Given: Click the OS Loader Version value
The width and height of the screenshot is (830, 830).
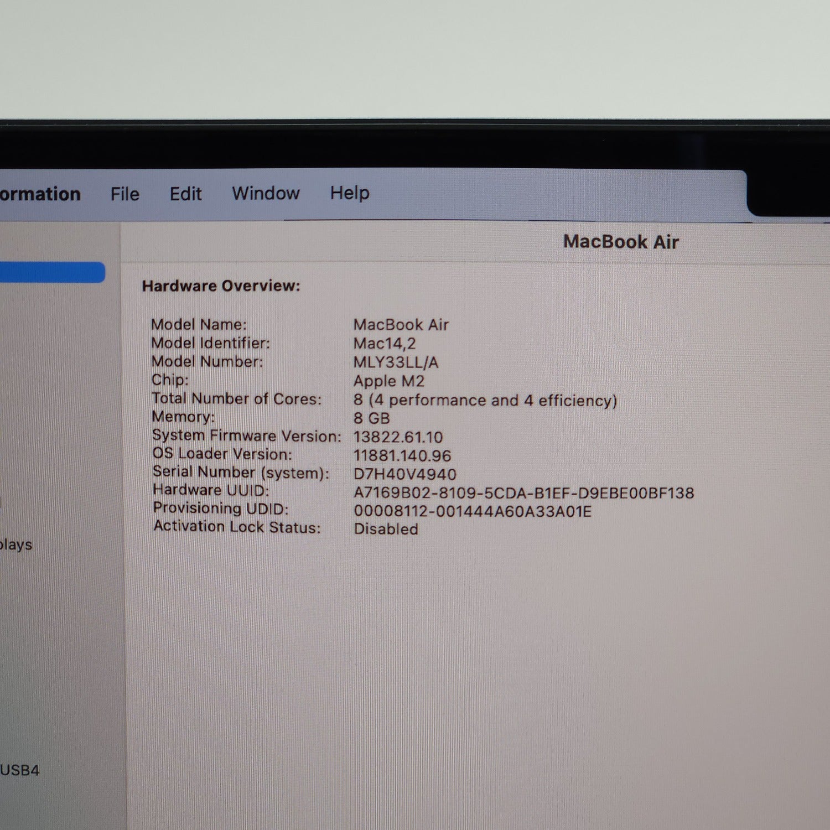Looking at the screenshot, I should click(402, 455).
